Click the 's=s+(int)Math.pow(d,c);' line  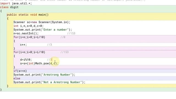coord(39,64)
